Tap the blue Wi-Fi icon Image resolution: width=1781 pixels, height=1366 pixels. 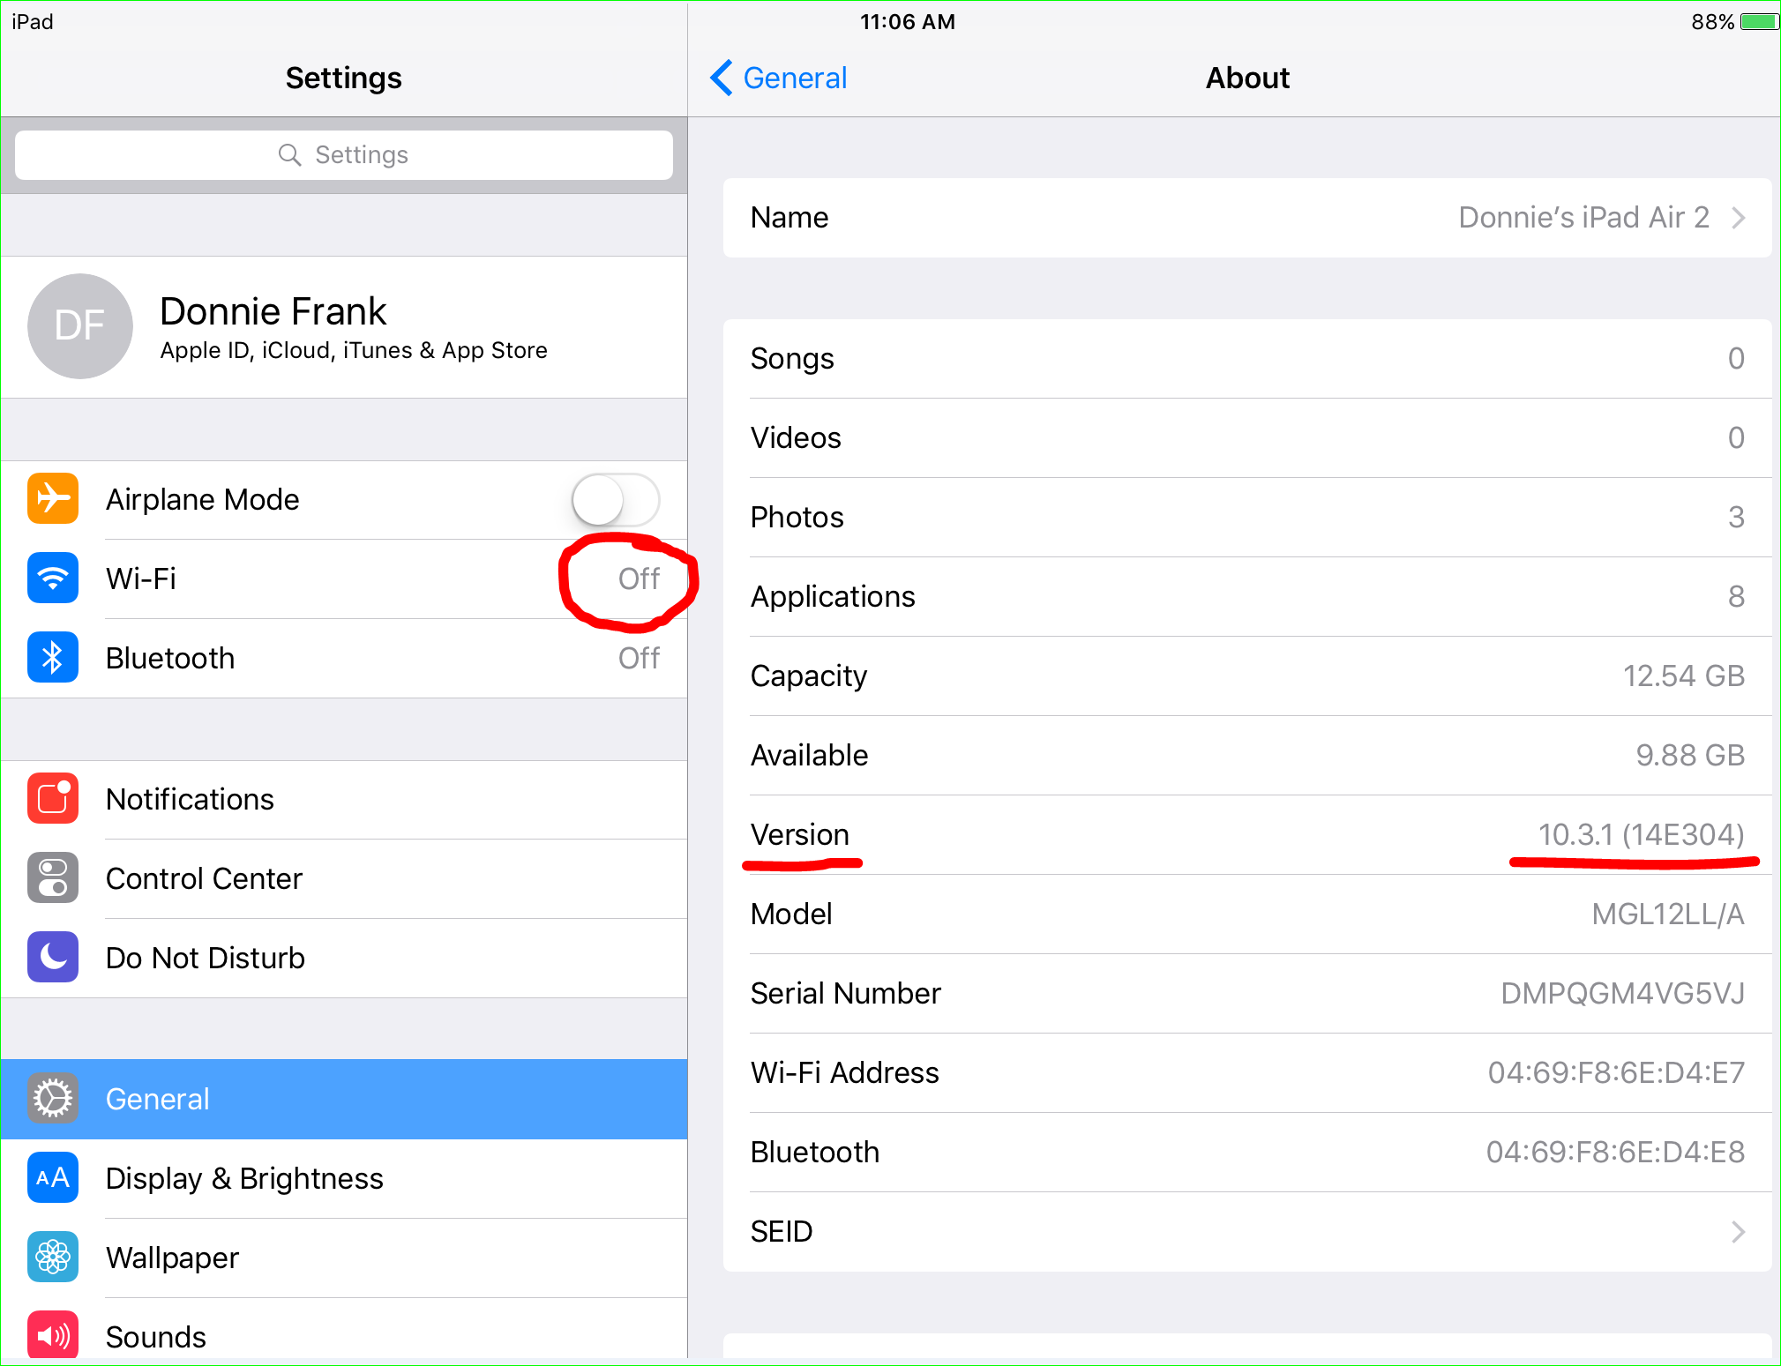(53, 578)
